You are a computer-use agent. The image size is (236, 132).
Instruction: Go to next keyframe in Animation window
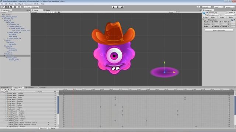click(11, 89)
